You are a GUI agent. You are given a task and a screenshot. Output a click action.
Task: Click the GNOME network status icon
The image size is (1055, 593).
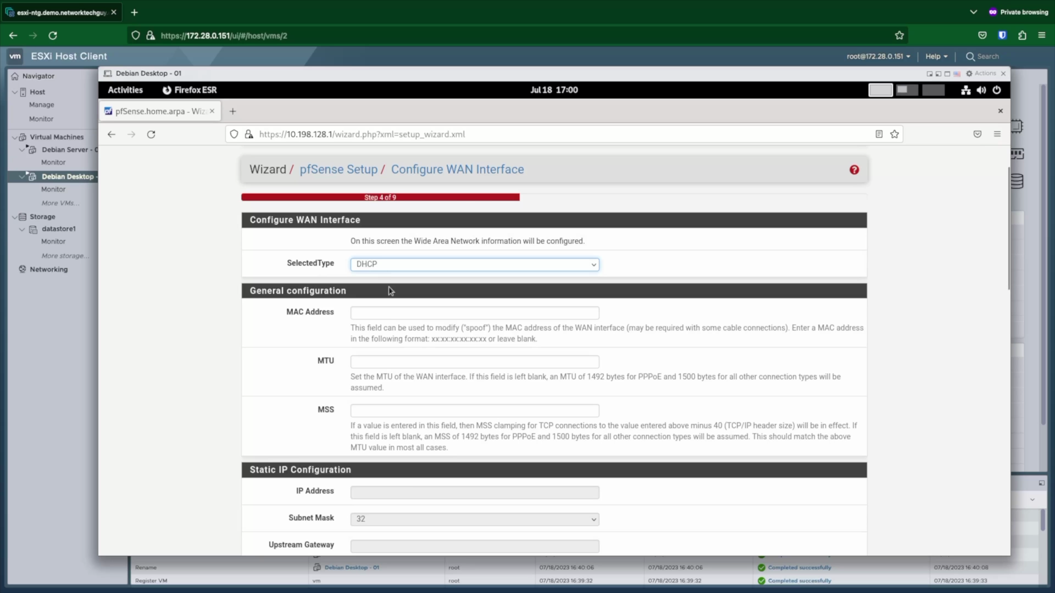click(x=965, y=90)
